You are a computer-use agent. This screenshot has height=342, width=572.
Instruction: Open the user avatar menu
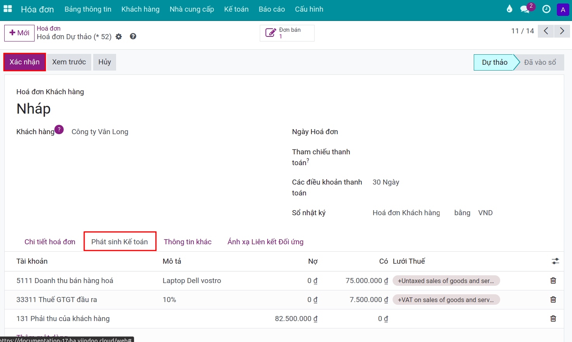click(x=563, y=10)
